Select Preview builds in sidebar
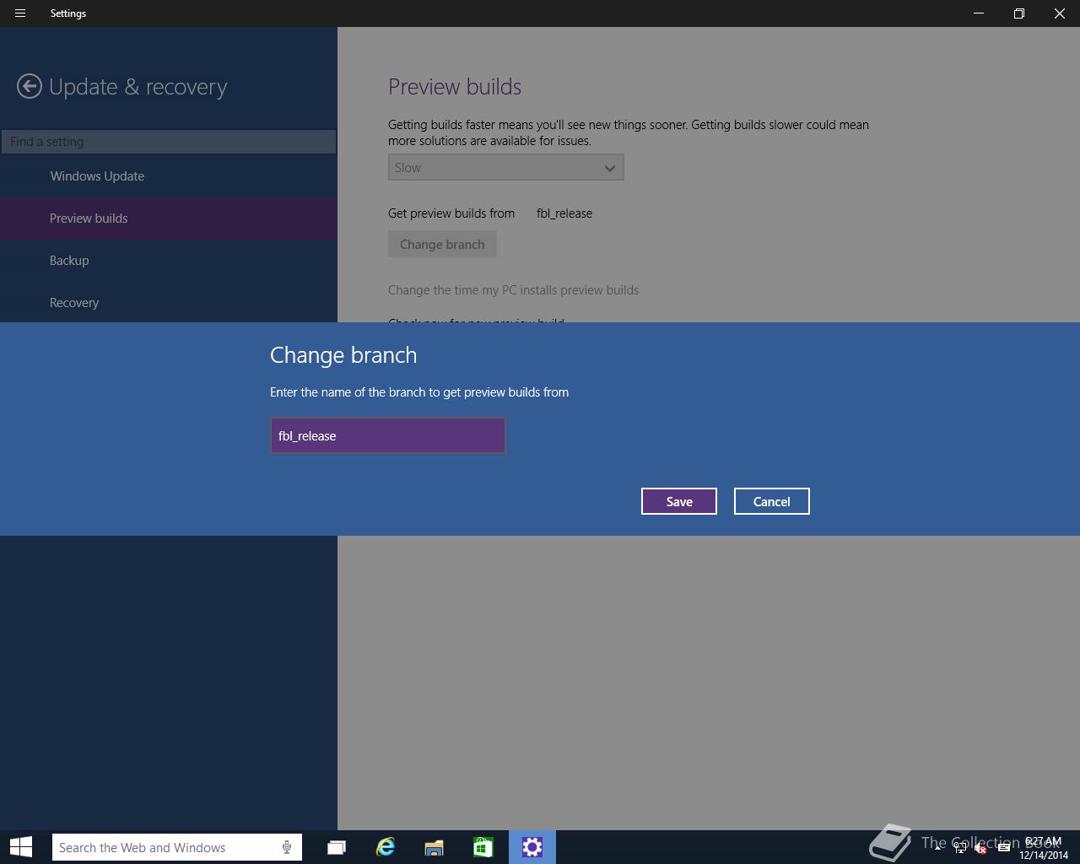This screenshot has width=1080, height=864. coord(169,219)
